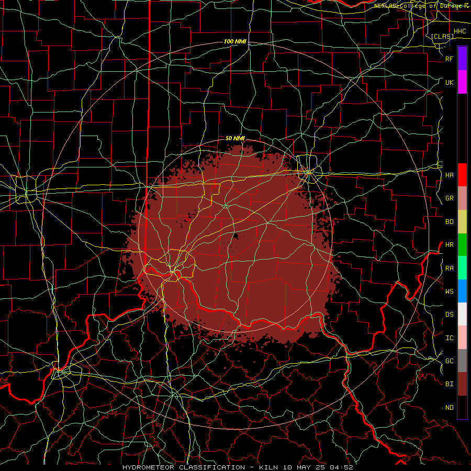Select the light pink IC legend swatch
Screen dimensions: 471x471
(x=462, y=338)
